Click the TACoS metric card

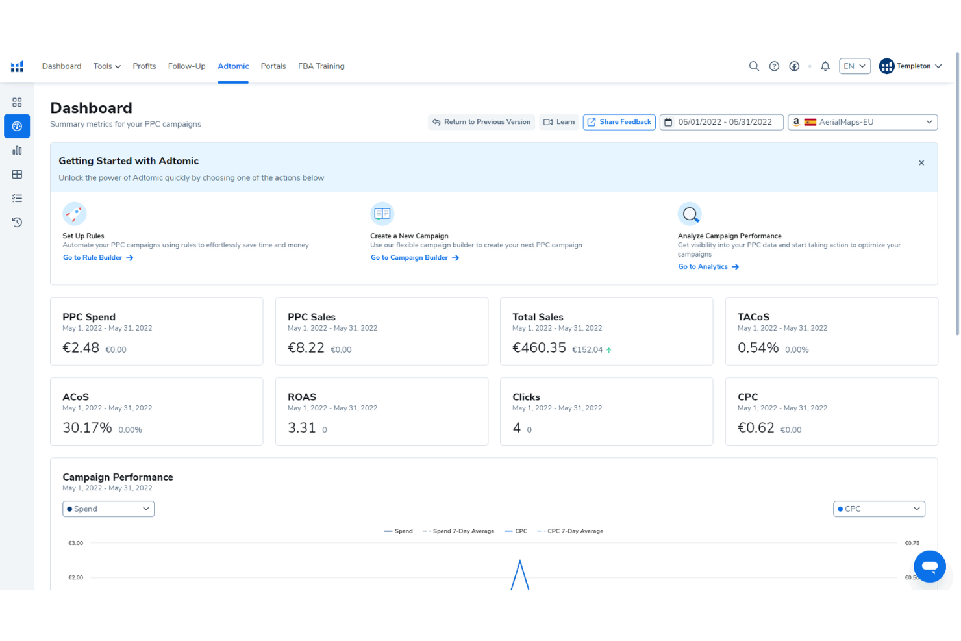pyautogui.click(x=832, y=332)
